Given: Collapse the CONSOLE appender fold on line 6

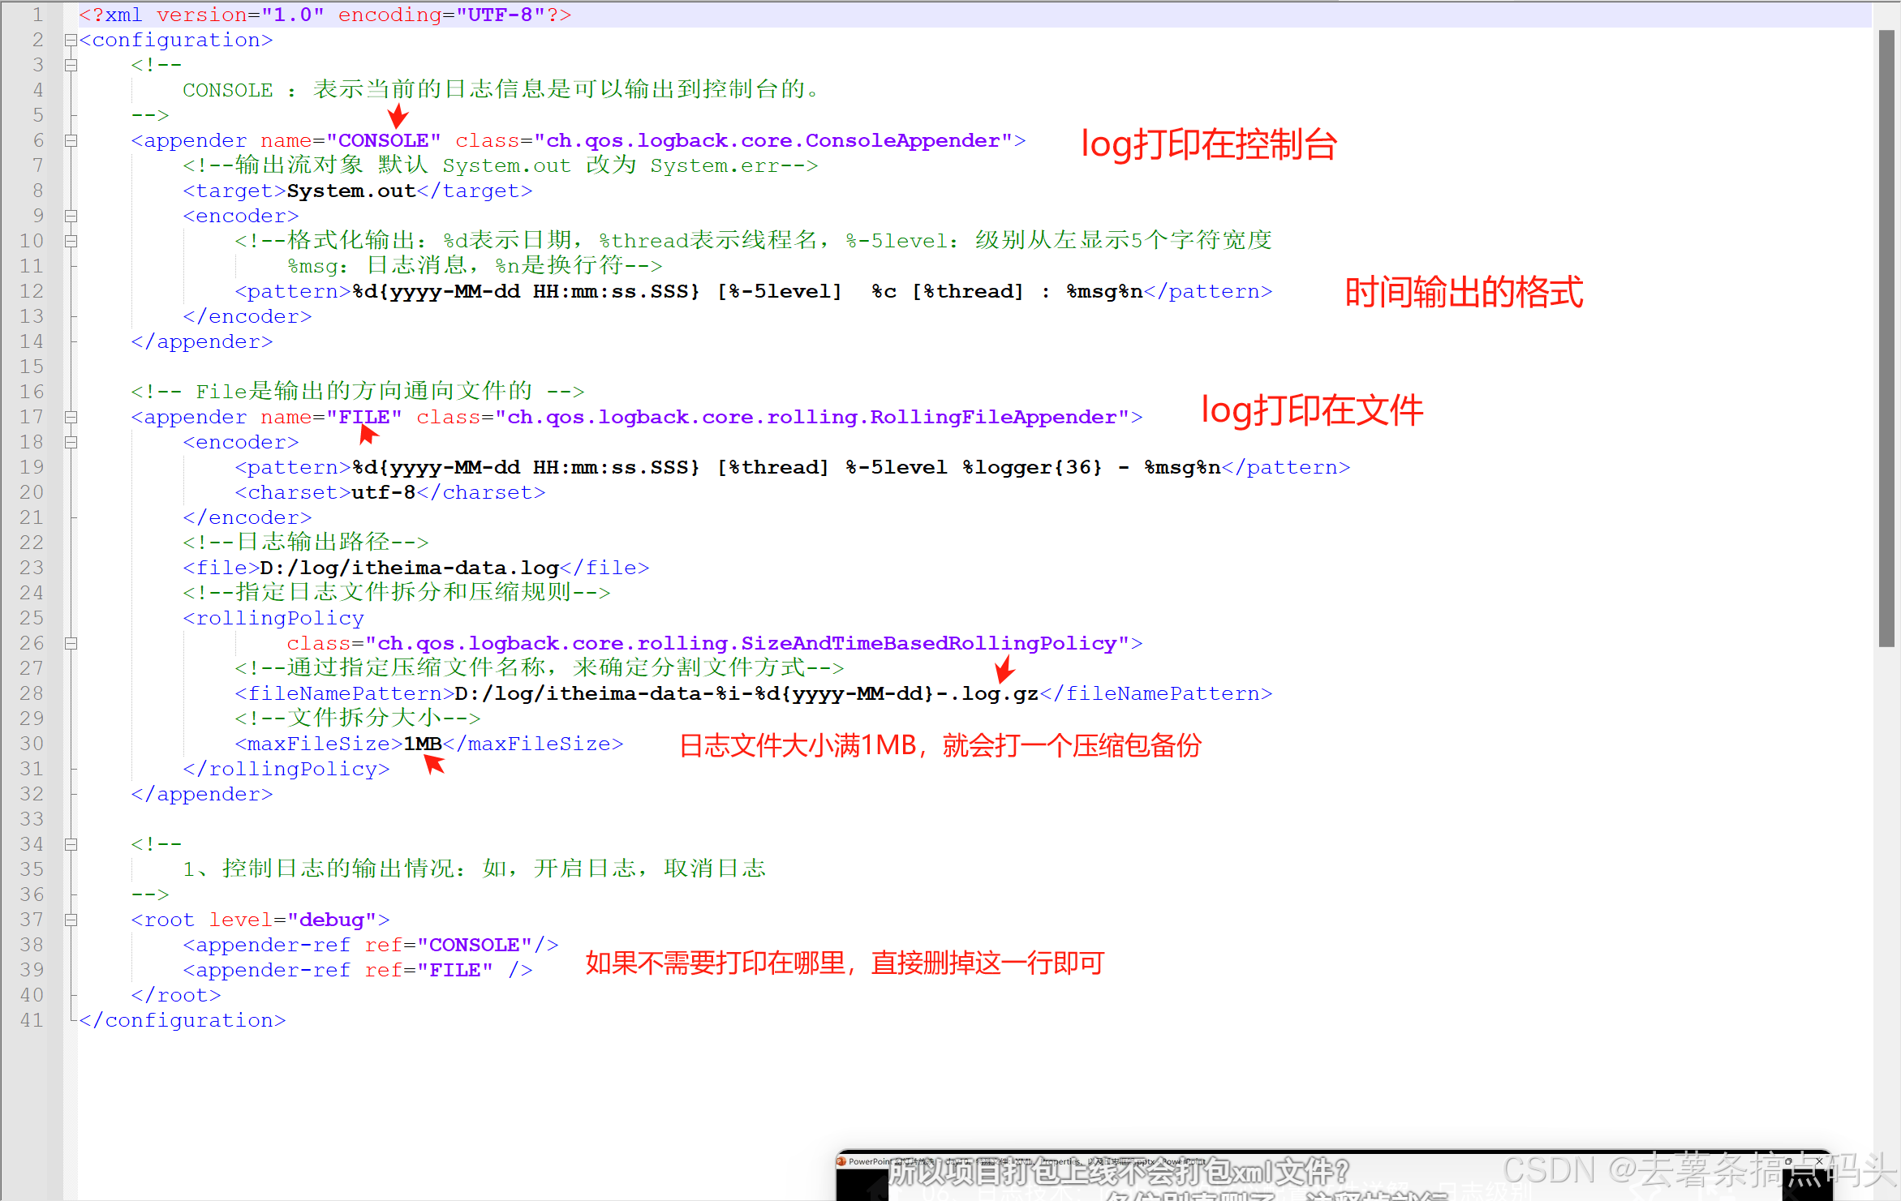Looking at the screenshot, I should pyautogui.click(x=71, y=140).
